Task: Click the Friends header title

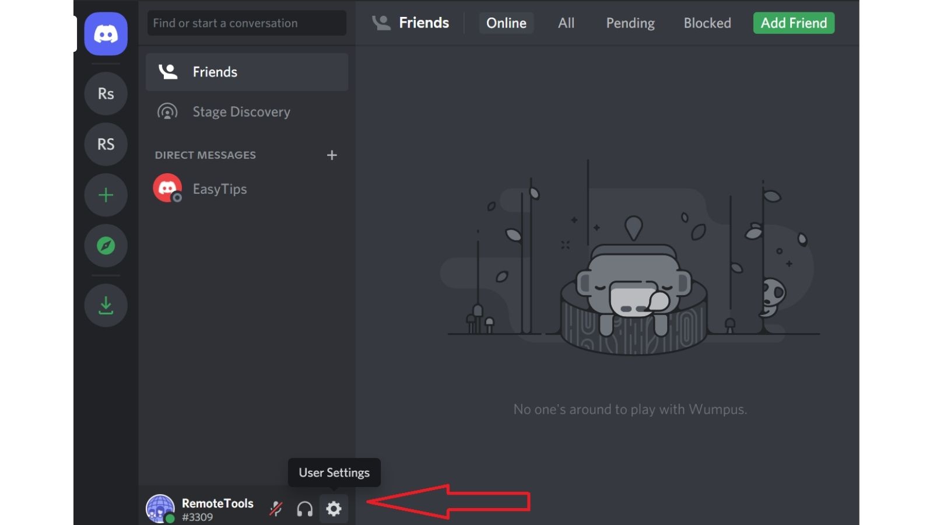Action: coord(424,23)
